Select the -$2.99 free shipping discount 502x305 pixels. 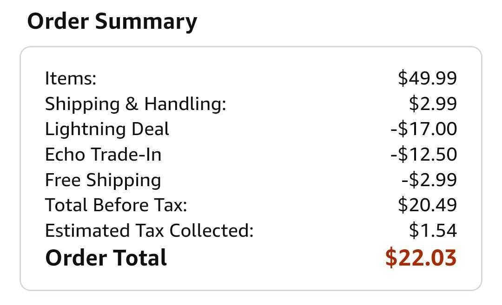click(x=429, y=180)
